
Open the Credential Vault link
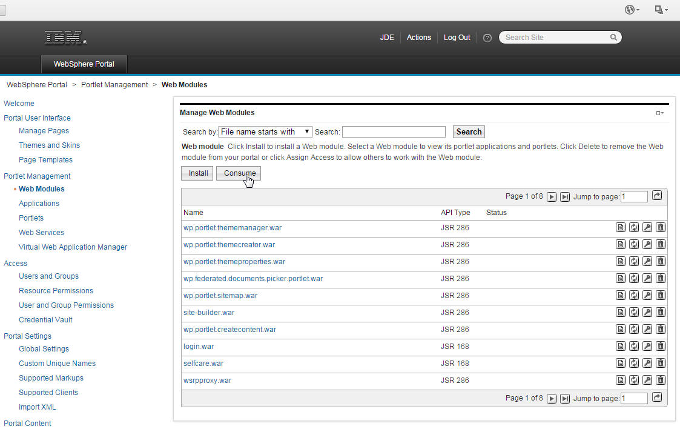(45, 320)
